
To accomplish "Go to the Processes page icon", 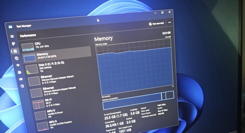I will click(14, 44).
